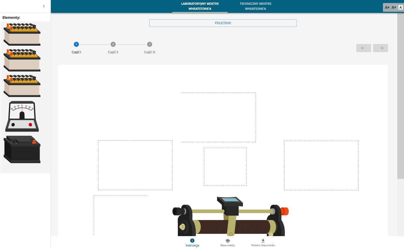Click the previous arrow button
Viewport: 404px width, 249px height.
364,48
